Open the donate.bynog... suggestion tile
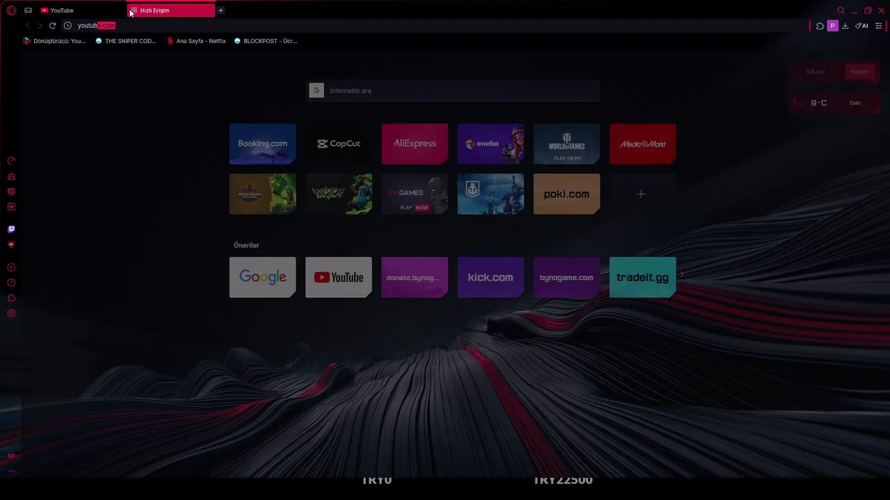Viewport: 890px width, 500px height. point(414,277)
